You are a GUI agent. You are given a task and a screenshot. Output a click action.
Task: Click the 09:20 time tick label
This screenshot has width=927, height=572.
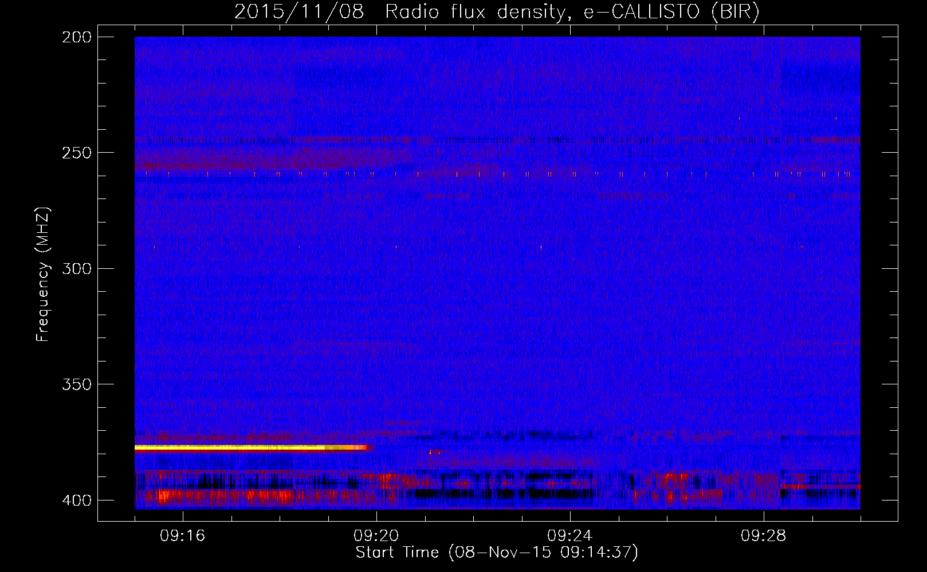click(x=376, y=535)
